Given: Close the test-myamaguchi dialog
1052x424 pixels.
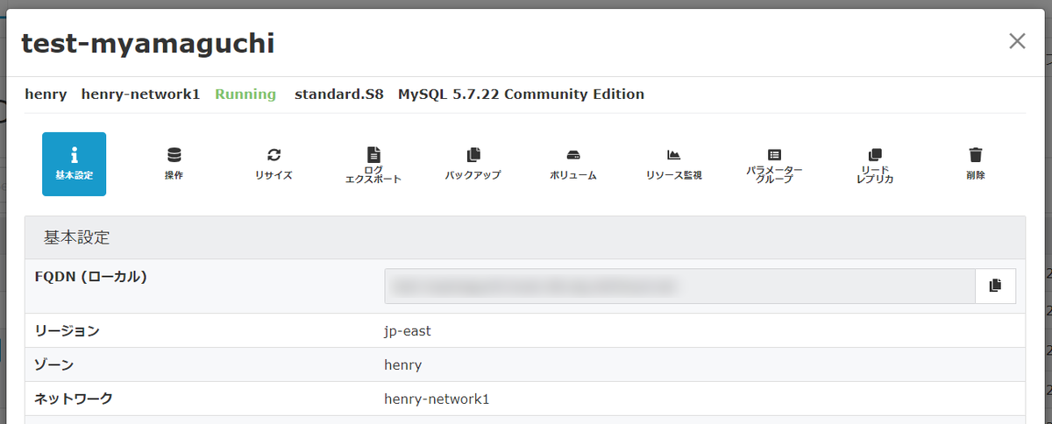Looking at the screenshot, I should pyautogui.click(x=1017, y=41).
